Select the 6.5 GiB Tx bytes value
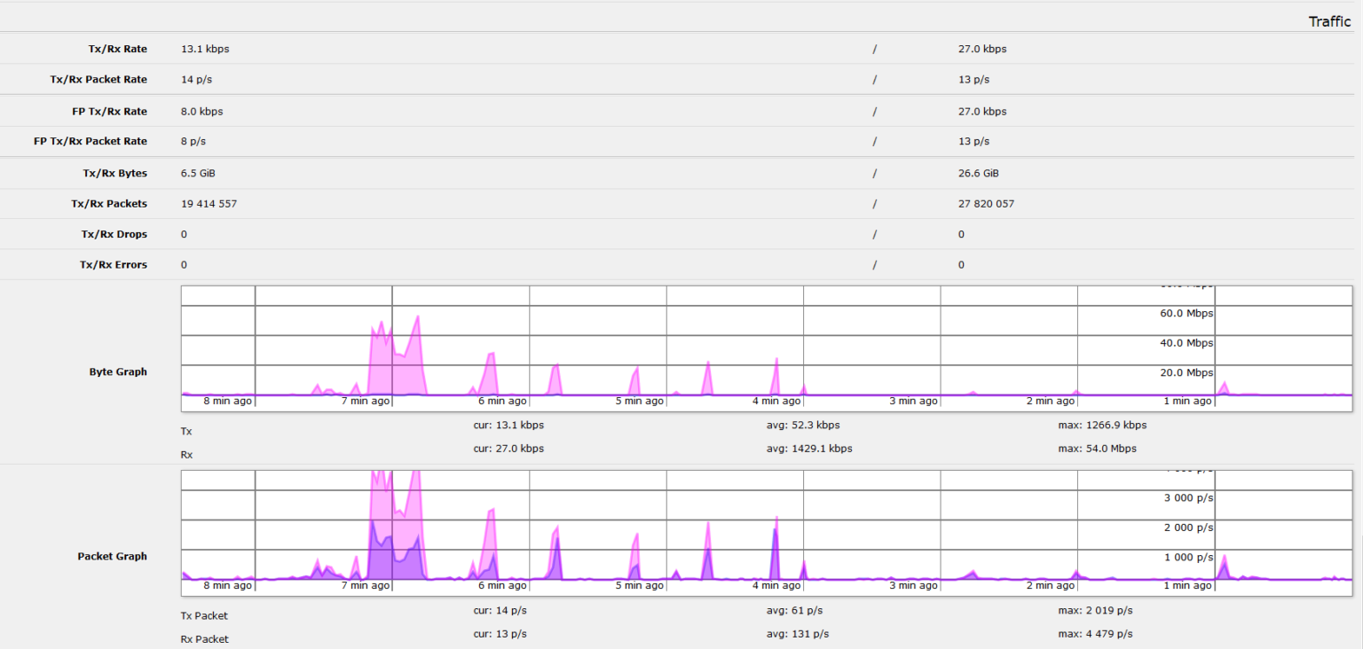This screenshot has height=649, width=1363. pos(199,173)
